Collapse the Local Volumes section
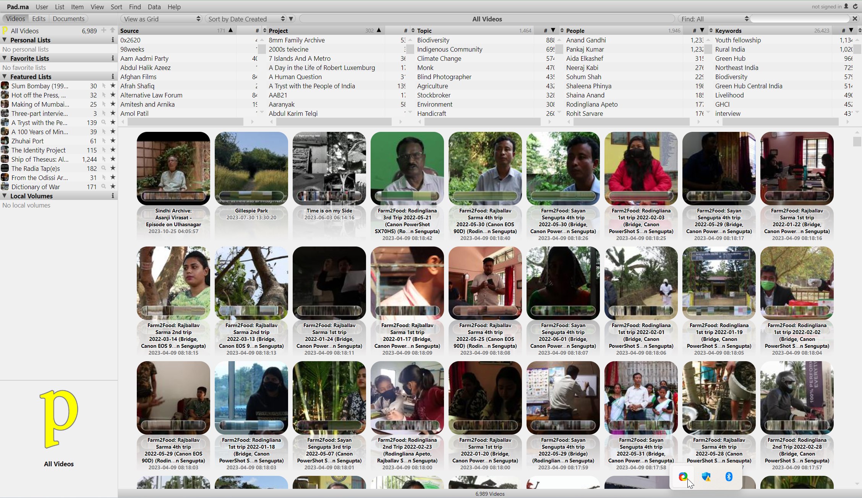 pyautogui.click(x=5, y=196)
